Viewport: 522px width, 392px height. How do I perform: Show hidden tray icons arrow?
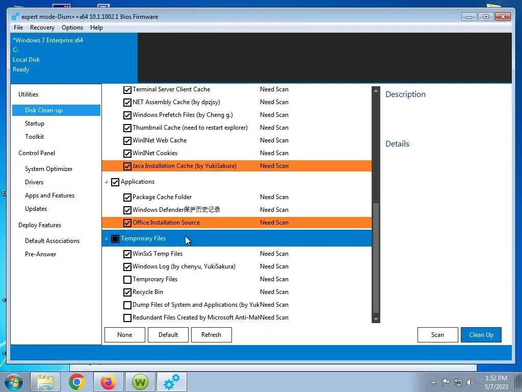click(x=433, y=382)
